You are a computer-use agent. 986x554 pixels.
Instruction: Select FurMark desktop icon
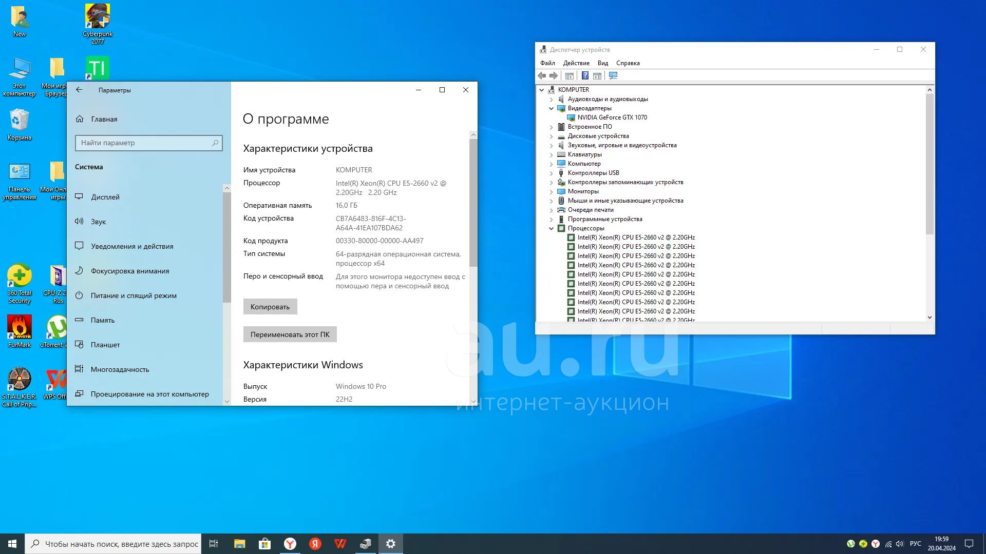point(20,332)
